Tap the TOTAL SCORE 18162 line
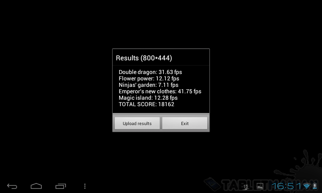 (147, 104)
